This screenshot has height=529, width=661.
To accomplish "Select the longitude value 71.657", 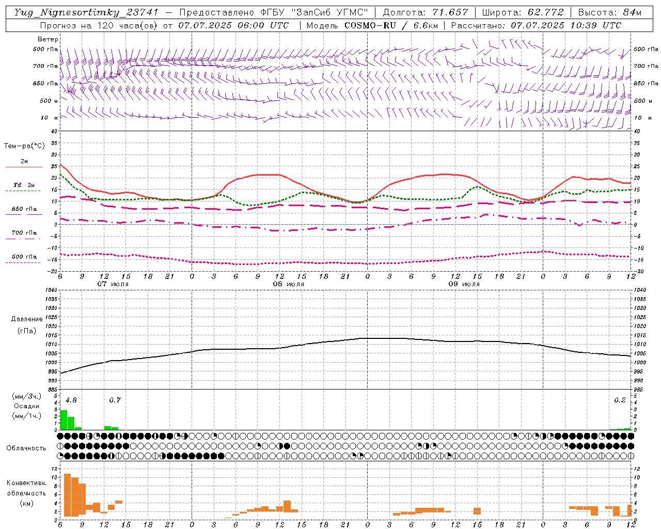I will click(x=450, y=12).
